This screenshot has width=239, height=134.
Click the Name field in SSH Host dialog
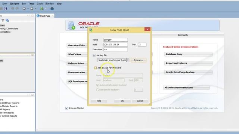(x=115, y=40)
